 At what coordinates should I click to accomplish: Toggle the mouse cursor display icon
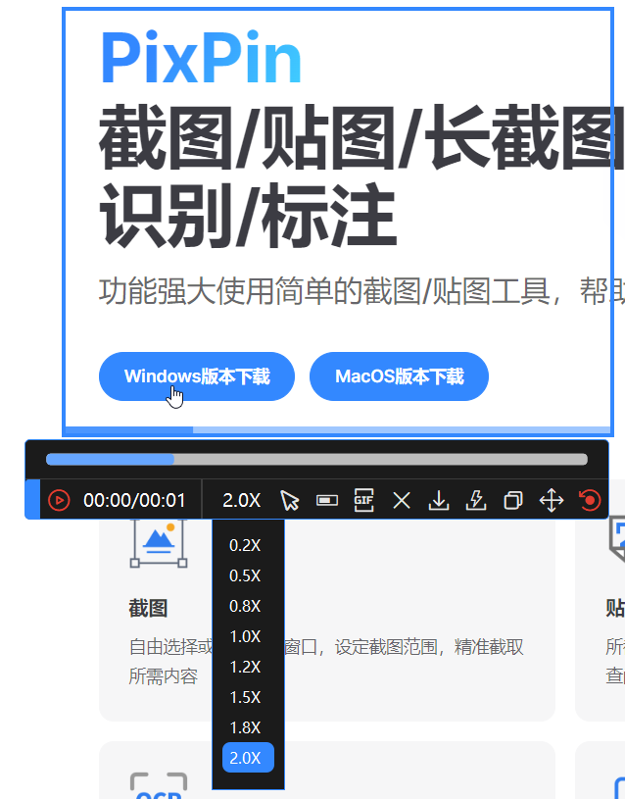point(290,500)
